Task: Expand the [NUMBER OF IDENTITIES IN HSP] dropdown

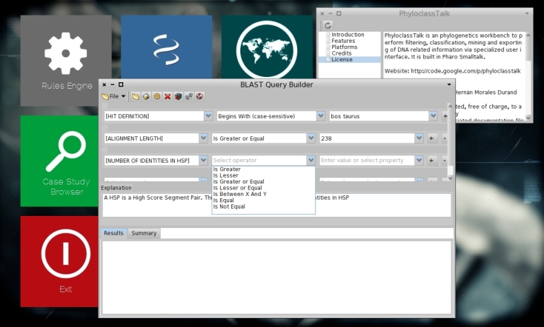Action: (x=204, y=161)
